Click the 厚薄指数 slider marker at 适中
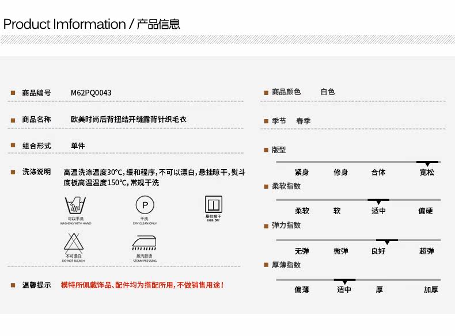The width and height of the screenshot is (455, 336). pyautogui.click(x=344, y=281)
